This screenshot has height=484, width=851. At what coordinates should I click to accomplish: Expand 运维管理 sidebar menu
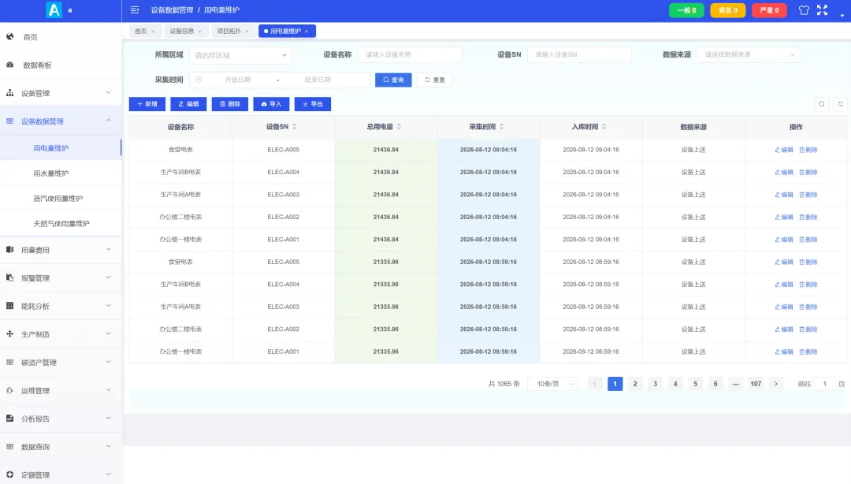[x=61, y=390]
